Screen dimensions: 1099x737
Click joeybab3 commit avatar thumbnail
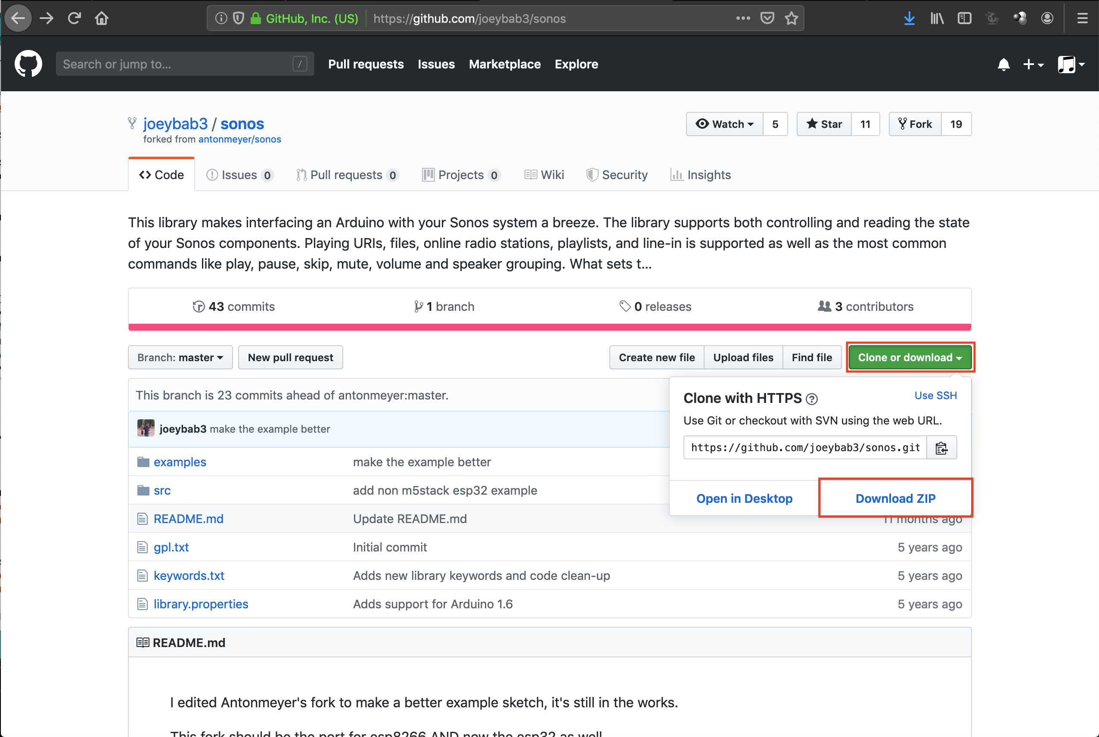146,428
